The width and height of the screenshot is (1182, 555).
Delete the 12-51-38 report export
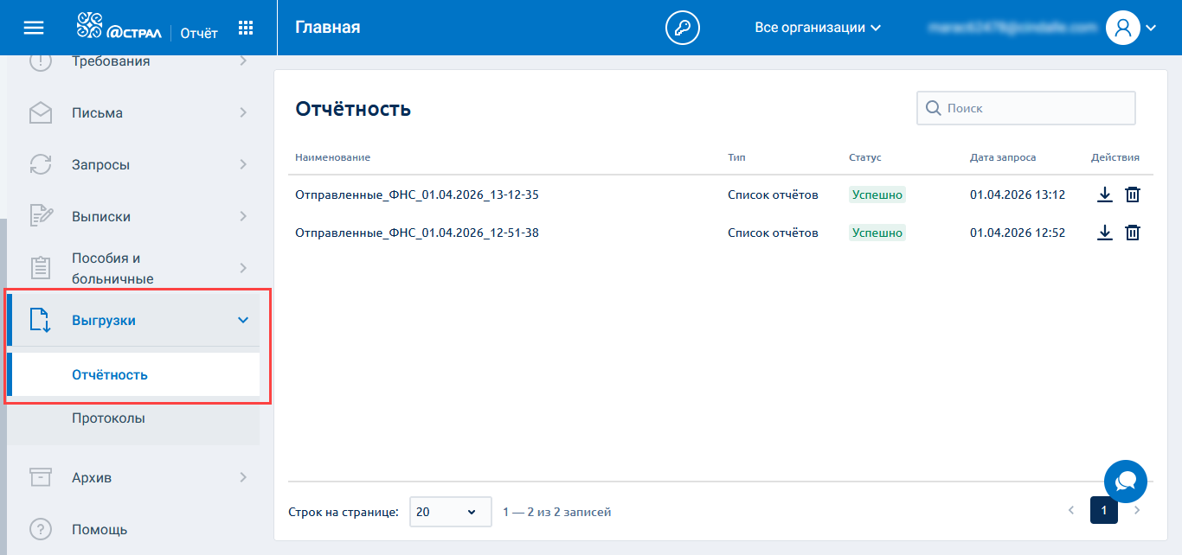coord(1133,233)
